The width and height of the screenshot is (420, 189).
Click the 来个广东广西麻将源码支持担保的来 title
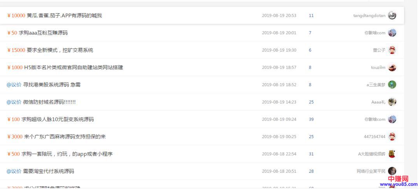66,137
